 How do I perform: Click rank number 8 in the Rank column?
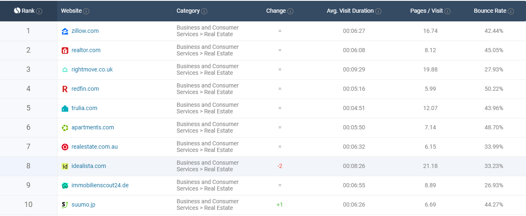[x=28, y=166]
